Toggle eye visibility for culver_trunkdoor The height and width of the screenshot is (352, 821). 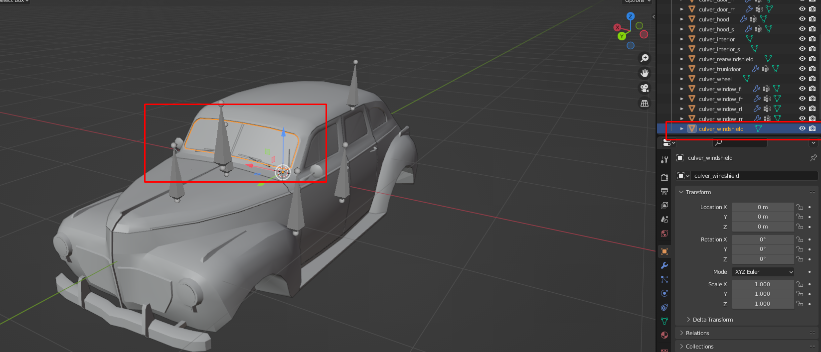coord(802,69)
